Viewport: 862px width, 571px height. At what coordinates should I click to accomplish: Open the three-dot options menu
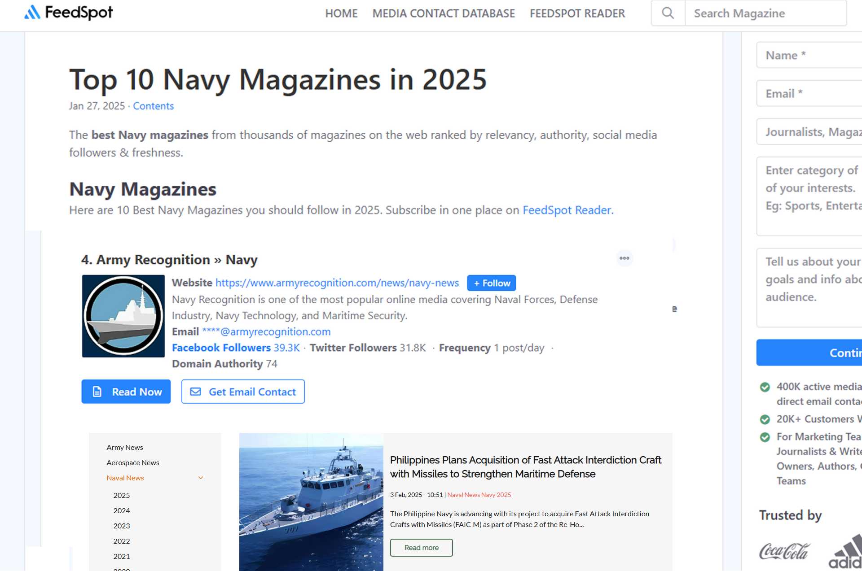(x=624, y=258)
